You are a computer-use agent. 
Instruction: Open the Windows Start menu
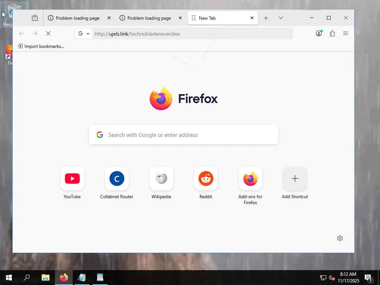9,278
